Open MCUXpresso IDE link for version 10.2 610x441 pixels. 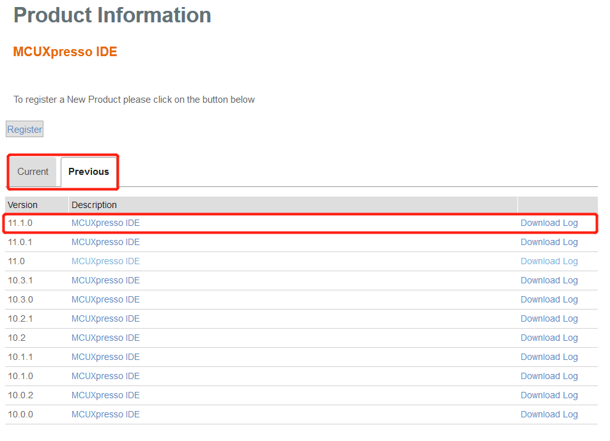[105, 338]
